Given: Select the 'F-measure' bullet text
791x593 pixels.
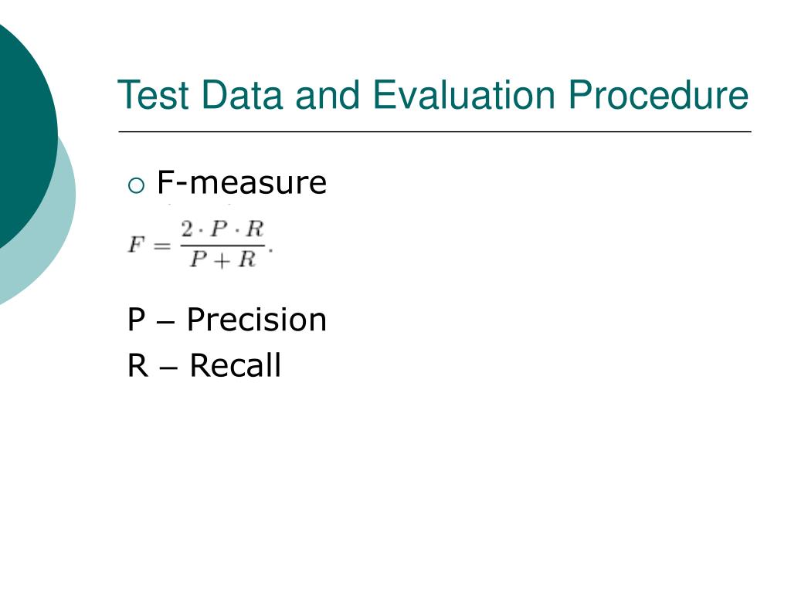Looking at the screenshot, I should tap(242, 182).
